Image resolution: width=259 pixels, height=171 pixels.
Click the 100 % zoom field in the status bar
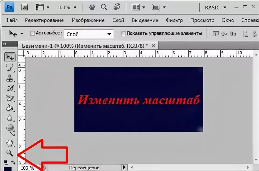[27, 168]
